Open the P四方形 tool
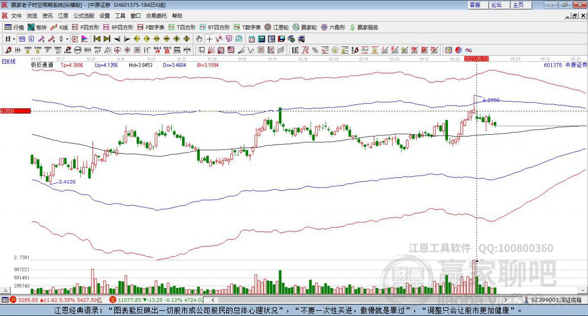Viewport: 588px width, 316px height. 86,28
